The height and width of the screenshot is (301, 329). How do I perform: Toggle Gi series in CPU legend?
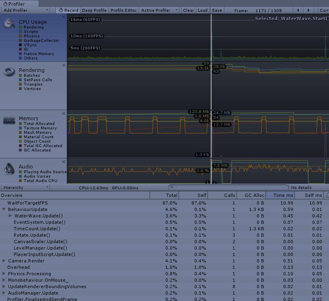[21, 49]
